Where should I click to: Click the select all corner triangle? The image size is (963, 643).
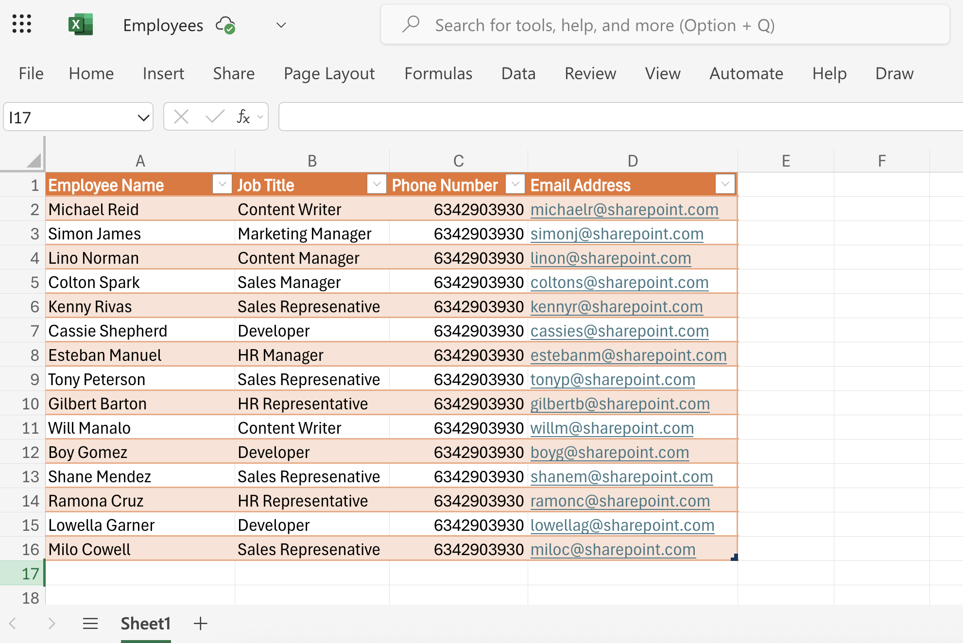[x=33, y=160]
